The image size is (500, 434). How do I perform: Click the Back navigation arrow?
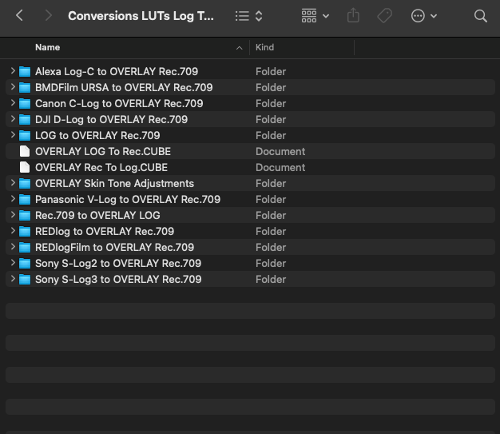tap(20, 16)
